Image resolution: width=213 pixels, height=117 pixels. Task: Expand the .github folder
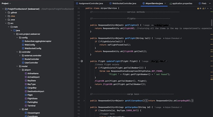pyautogui.click(x=6, y=13)
